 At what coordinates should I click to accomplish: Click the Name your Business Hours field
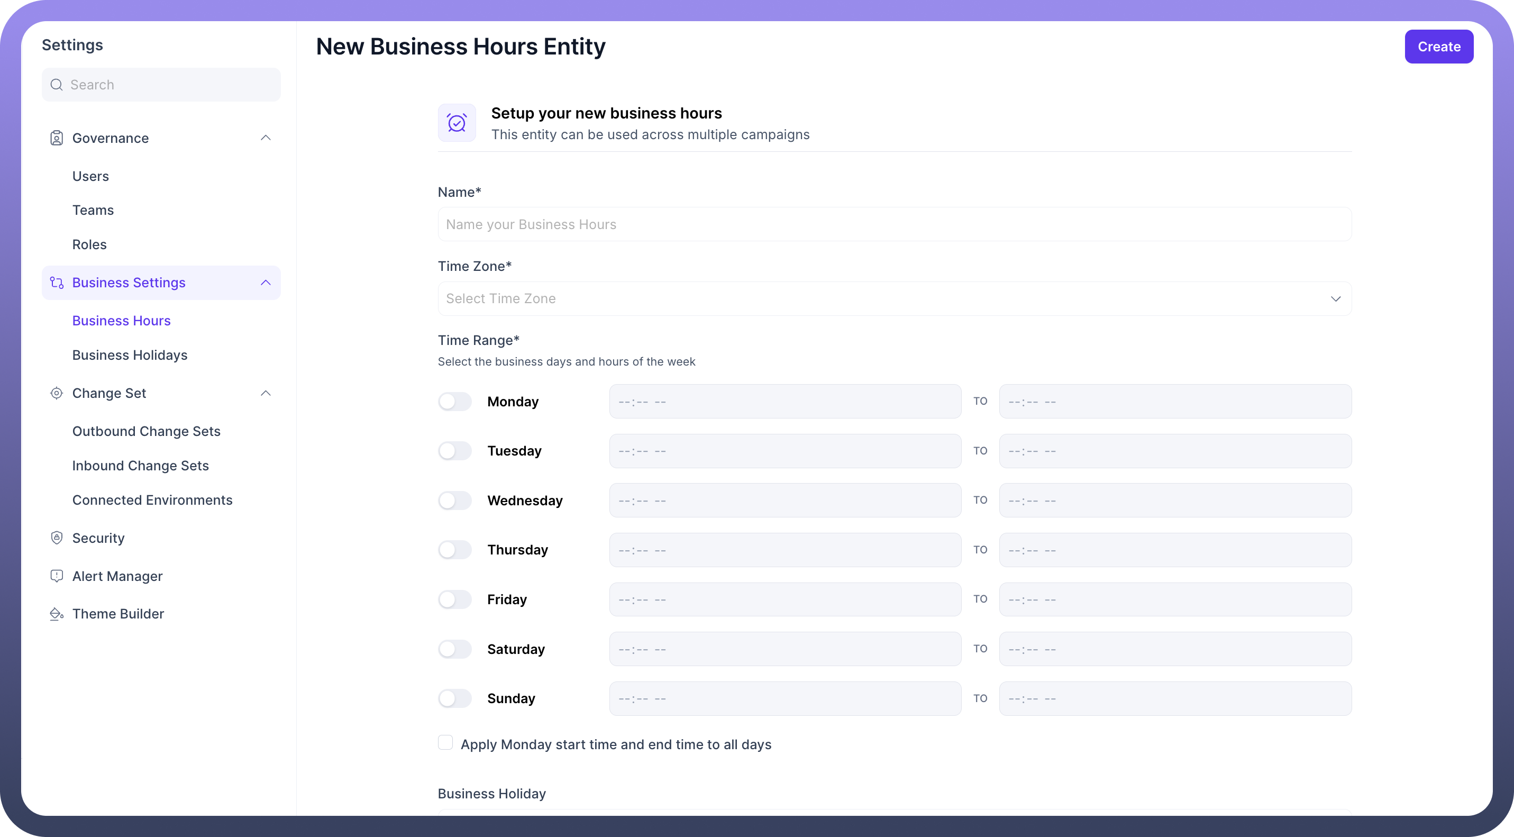pos(894,224)
